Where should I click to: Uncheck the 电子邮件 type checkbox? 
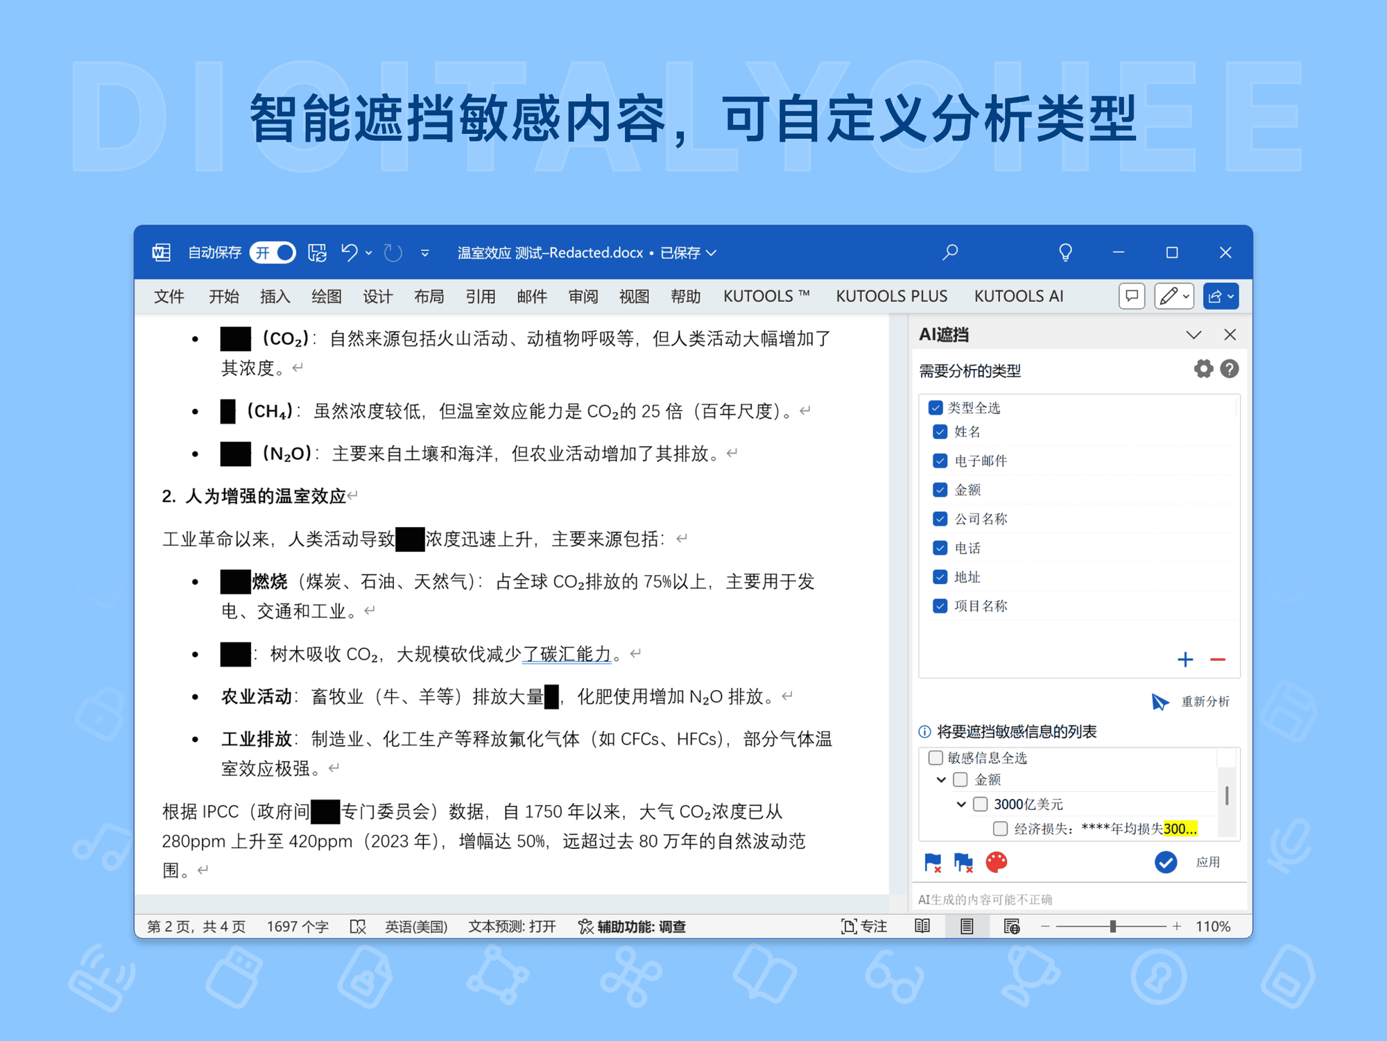tap(940, 461)
